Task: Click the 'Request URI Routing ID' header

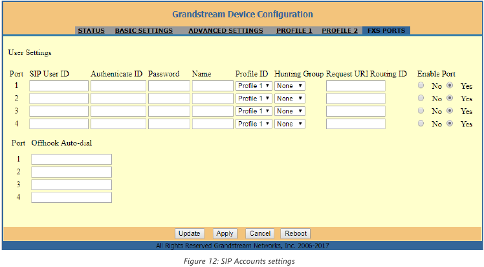Action: point(366,74)
